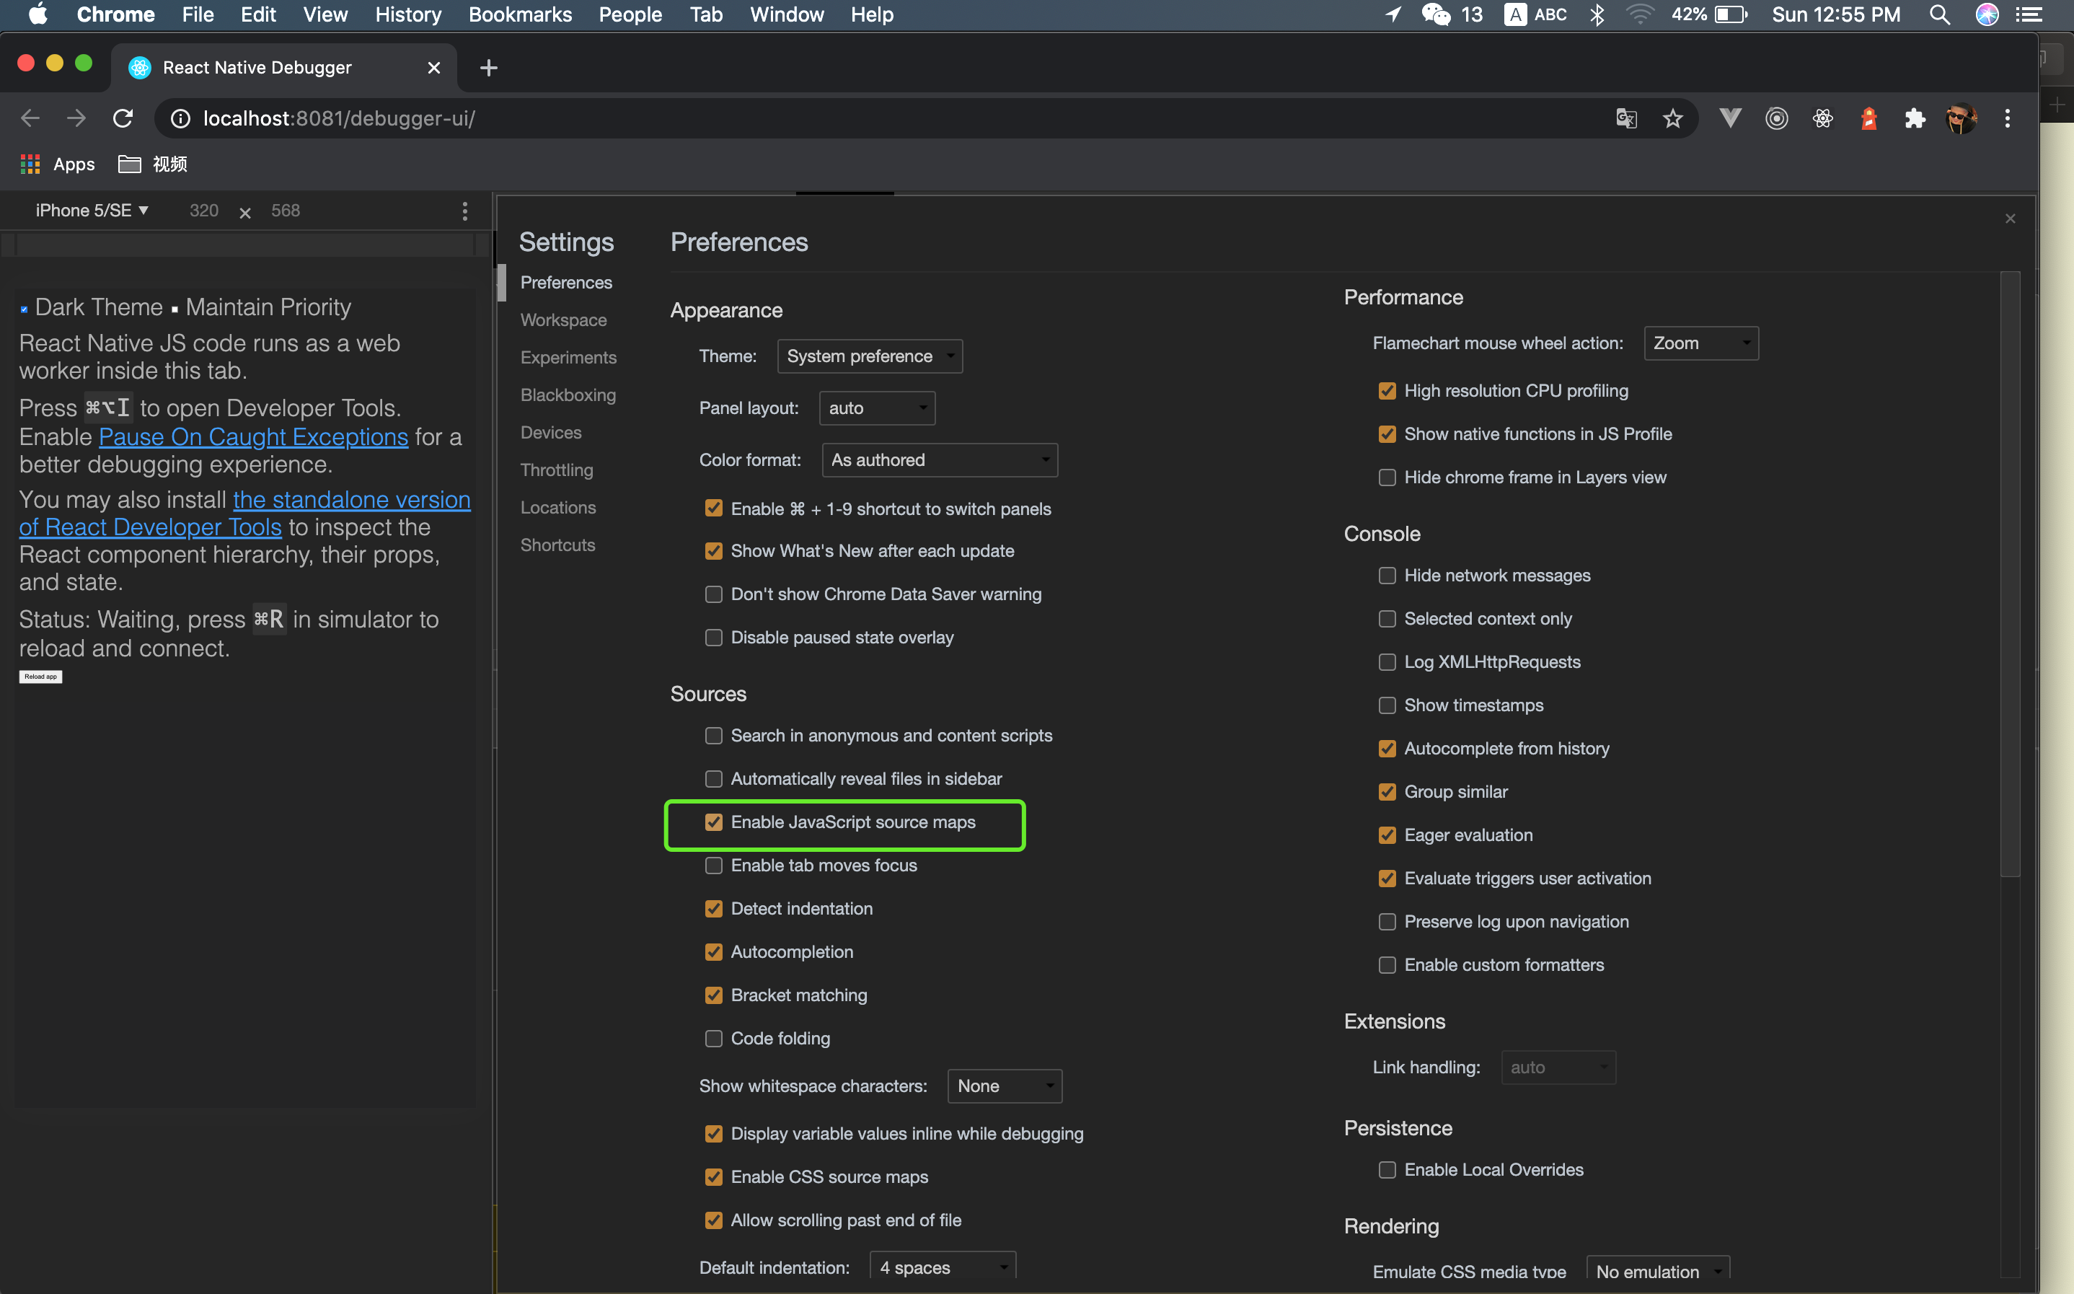Open the Pause On Caught Exceptions link

pos(253,436)
